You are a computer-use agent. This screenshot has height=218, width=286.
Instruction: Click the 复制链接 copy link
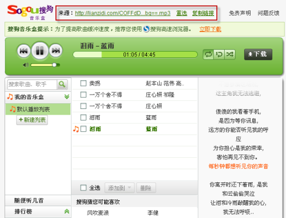203,13
